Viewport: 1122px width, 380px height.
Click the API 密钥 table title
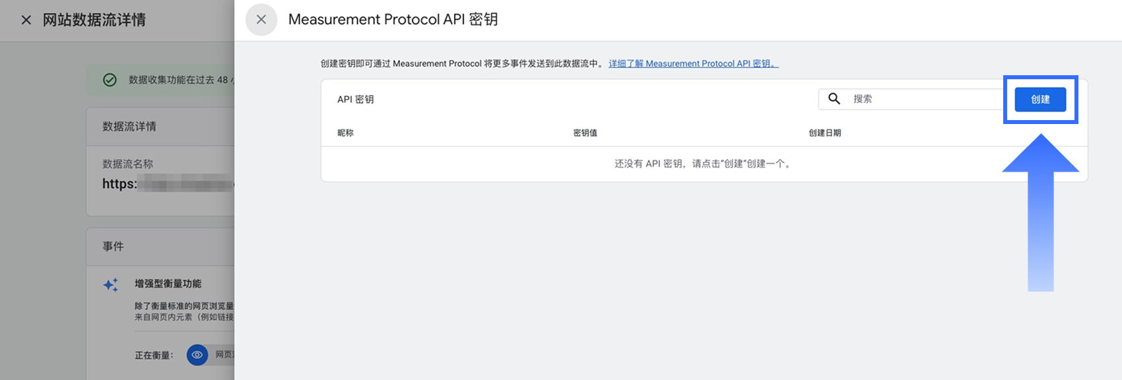coord(356,99)
